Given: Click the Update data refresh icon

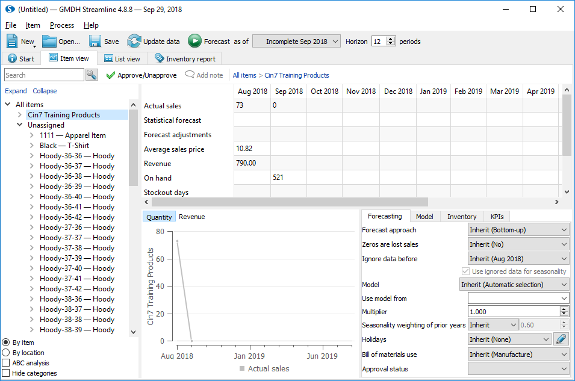Looking at the screenshot, I should (x=134, y=41).
